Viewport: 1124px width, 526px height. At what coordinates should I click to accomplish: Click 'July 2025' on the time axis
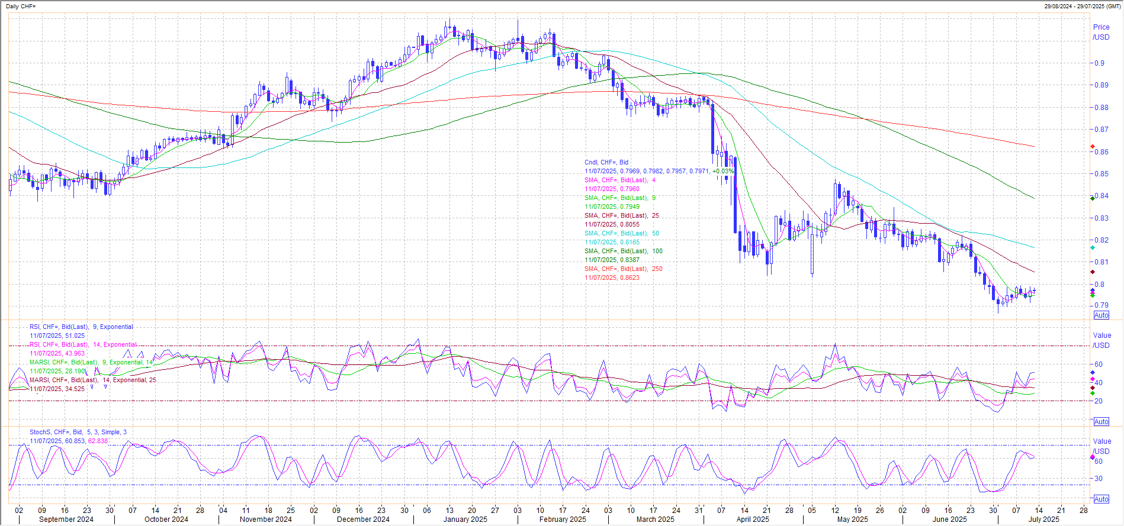point(1044,519)
